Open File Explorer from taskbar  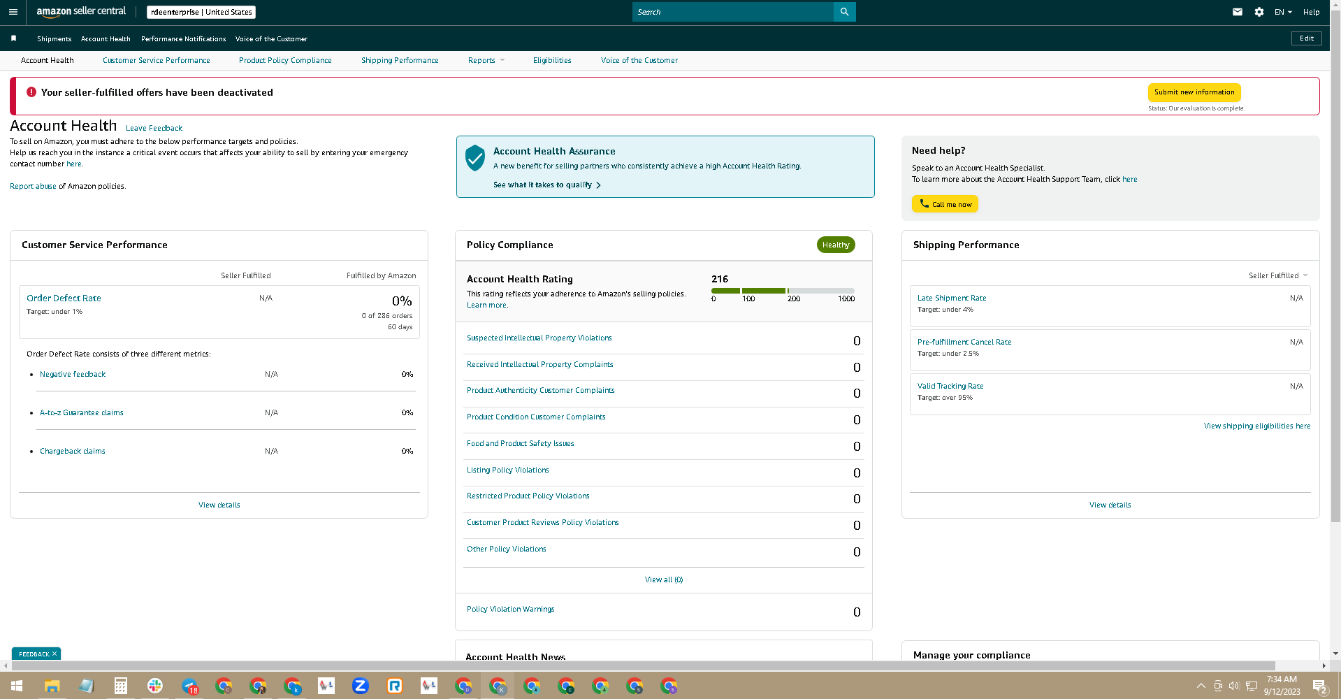pyautogui.click(x=52, y=686)
